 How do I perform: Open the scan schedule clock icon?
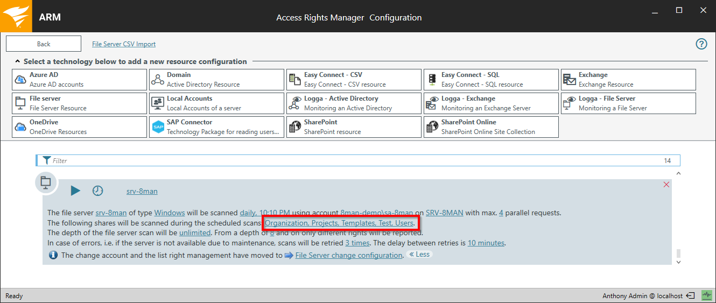click(97, 191)
